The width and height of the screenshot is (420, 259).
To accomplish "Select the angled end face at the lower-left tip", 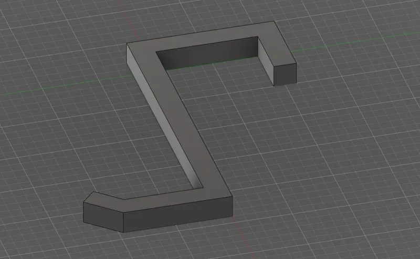I will point(103,216).
